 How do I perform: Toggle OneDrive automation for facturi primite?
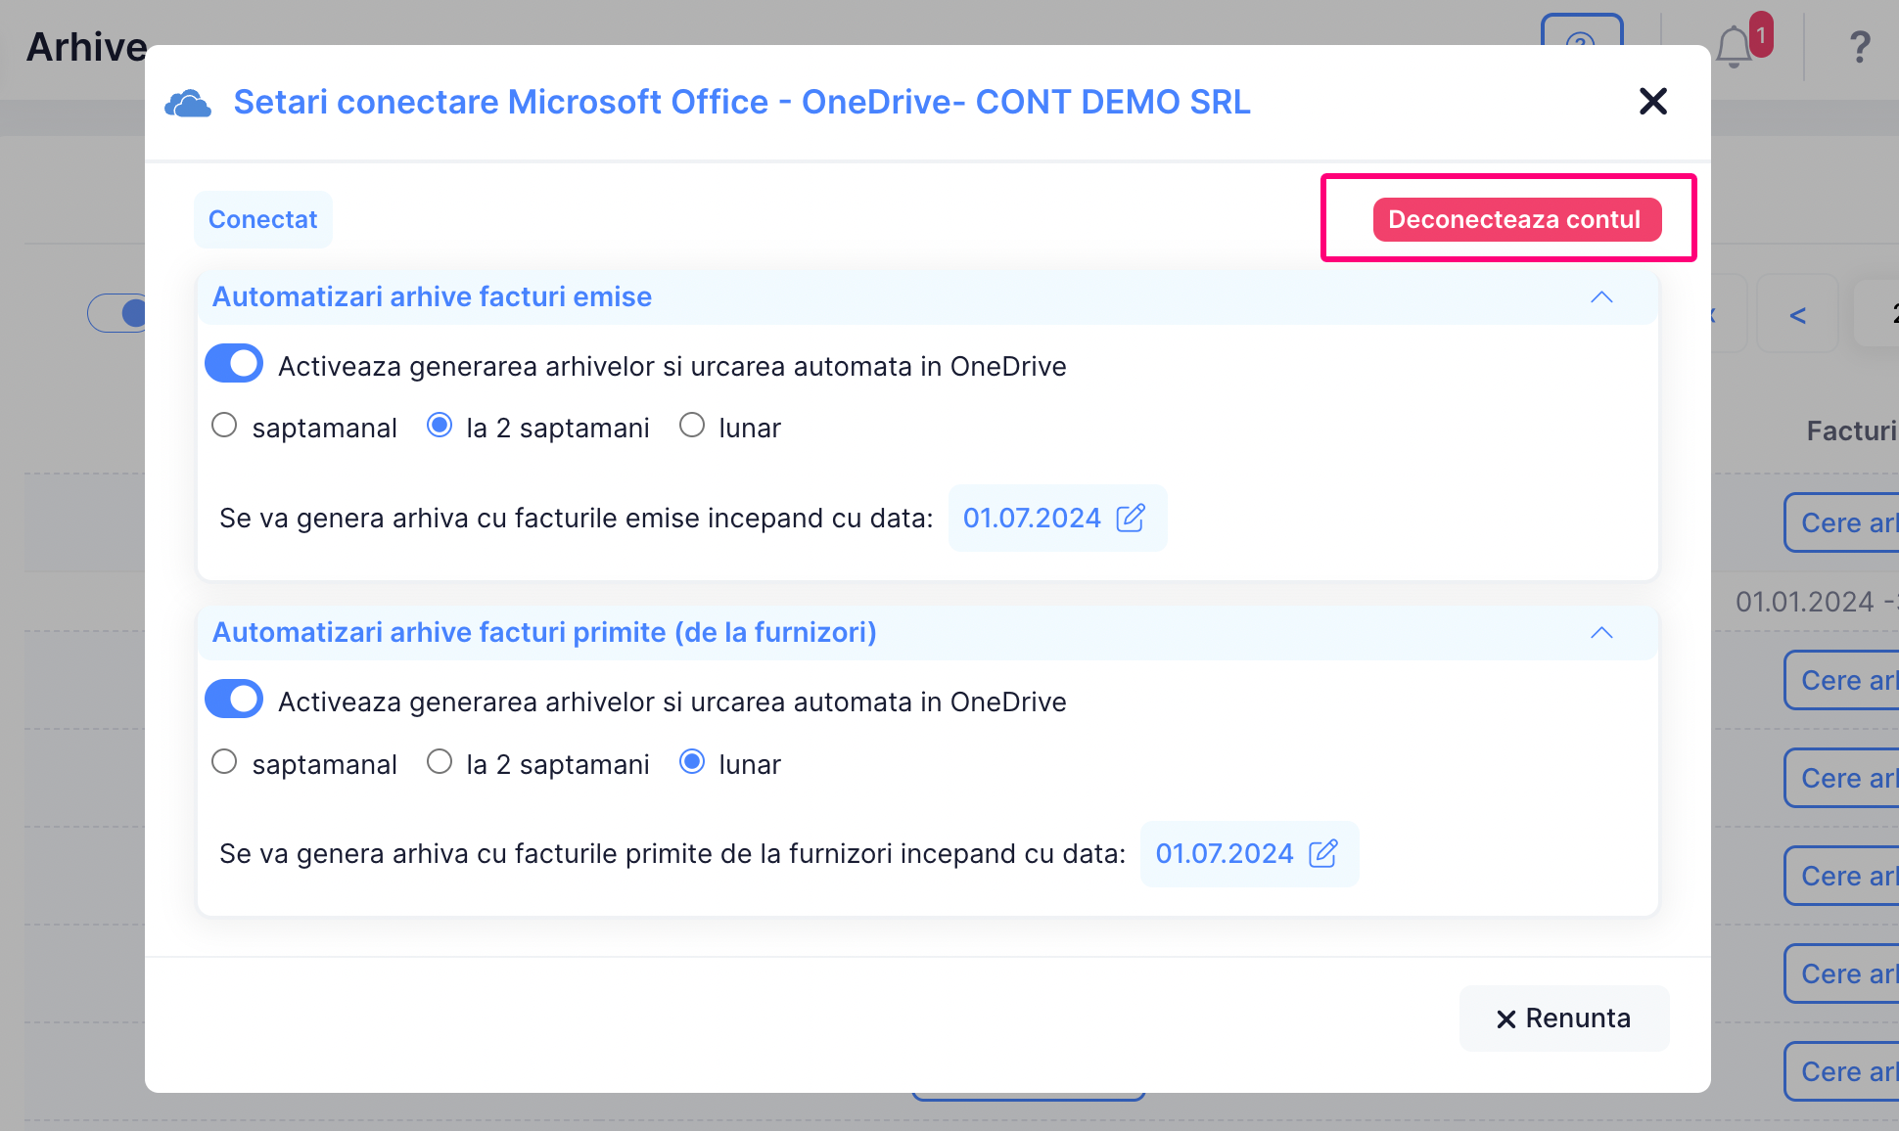234,700
